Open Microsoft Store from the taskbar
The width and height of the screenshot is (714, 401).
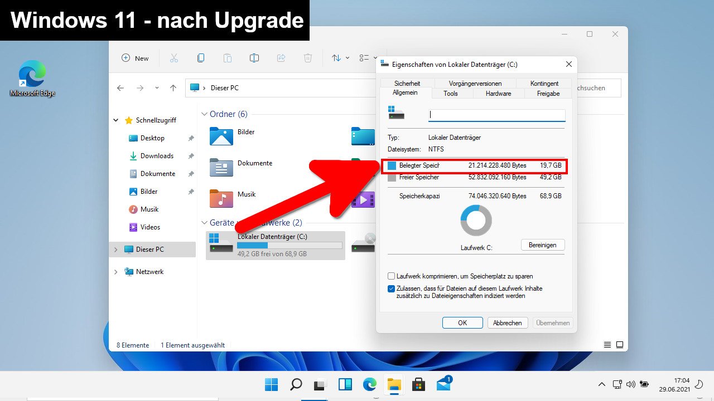point(418,384)
